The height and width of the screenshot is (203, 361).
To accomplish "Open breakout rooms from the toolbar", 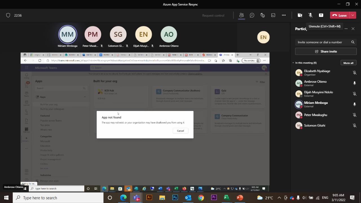I will 273,15.
